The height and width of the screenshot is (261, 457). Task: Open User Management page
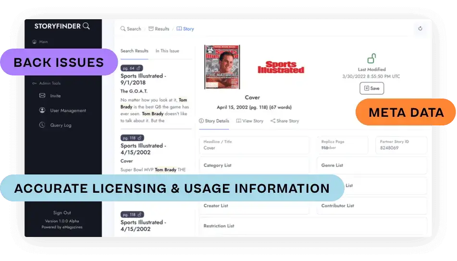point(68,111)
